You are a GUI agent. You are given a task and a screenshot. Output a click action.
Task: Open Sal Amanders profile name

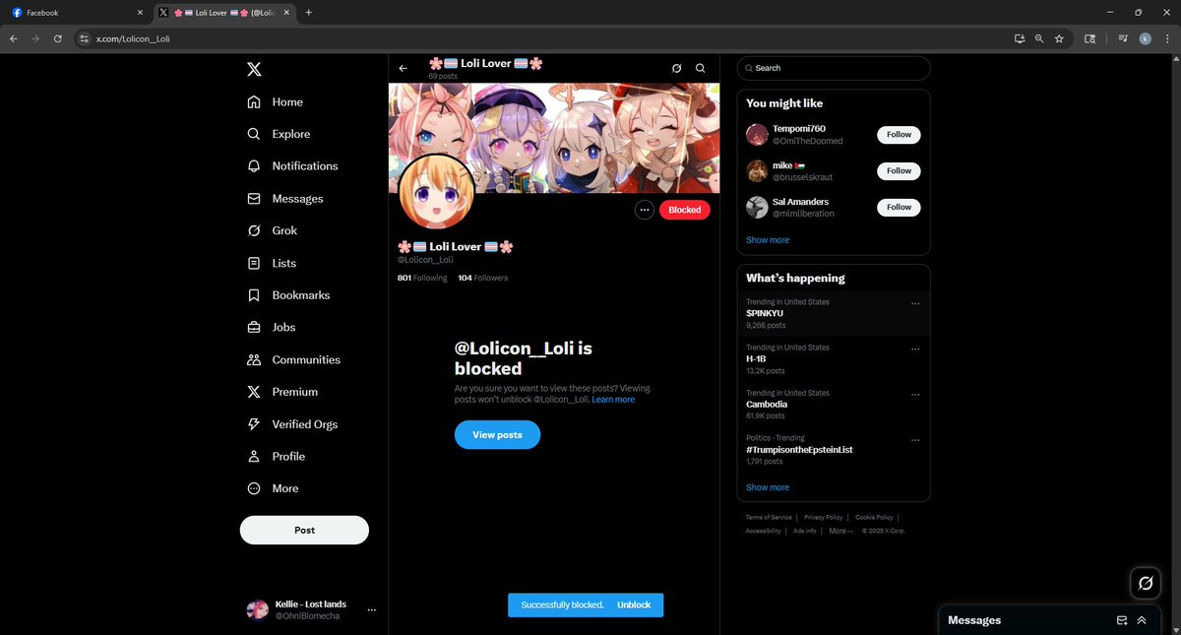point(799,201)
